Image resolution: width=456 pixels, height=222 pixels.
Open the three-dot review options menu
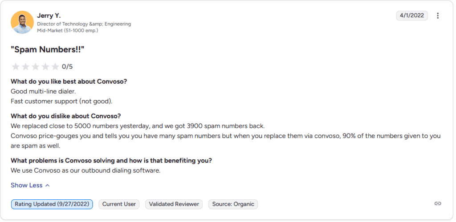(x=438, y=16)
